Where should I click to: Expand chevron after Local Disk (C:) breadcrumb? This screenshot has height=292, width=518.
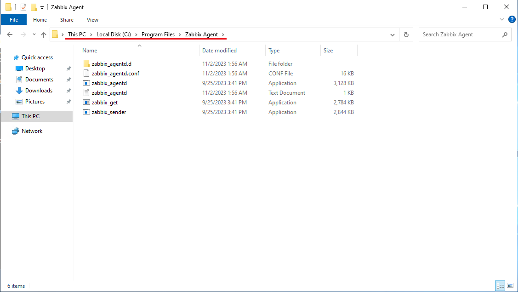tap(136, 34)
